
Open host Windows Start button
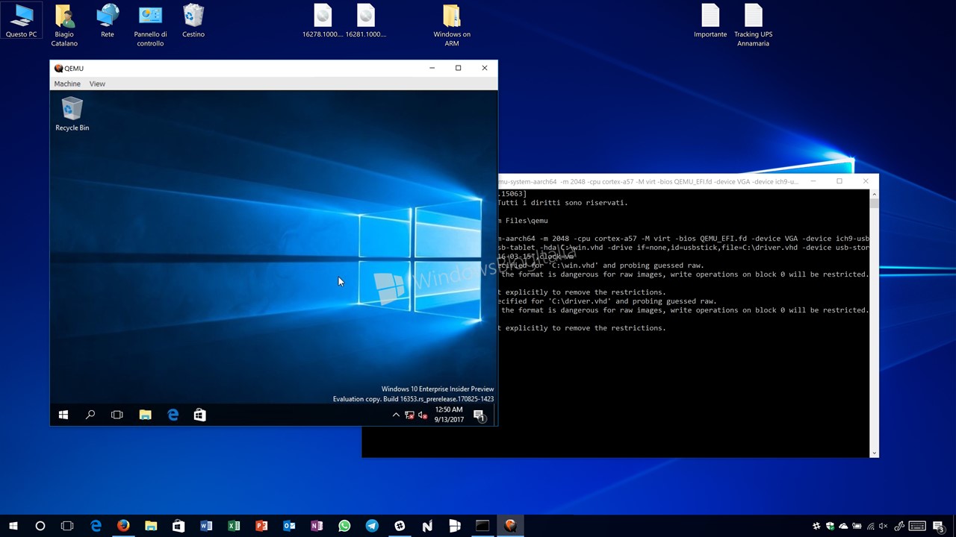pos(13,526)
